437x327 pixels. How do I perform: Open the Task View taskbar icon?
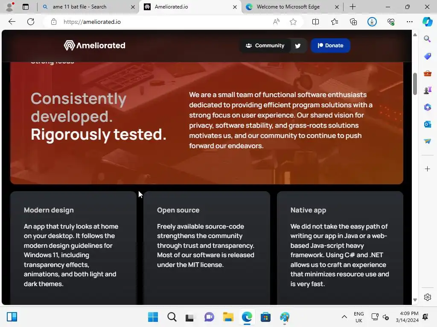pos(190,317)
